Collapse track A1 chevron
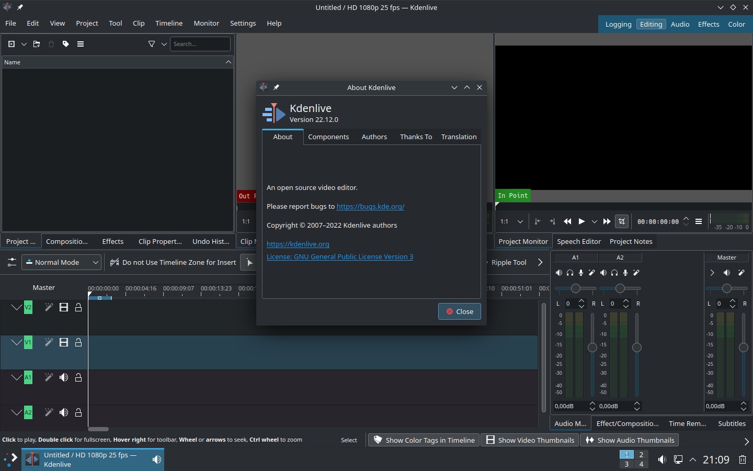The width and height of the screenshot is (753, 471). 17,377
